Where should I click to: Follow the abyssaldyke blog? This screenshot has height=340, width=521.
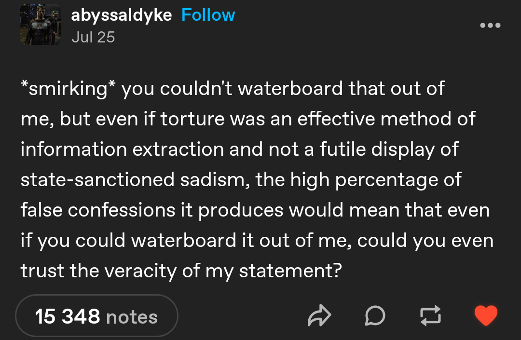coord(208,15)
